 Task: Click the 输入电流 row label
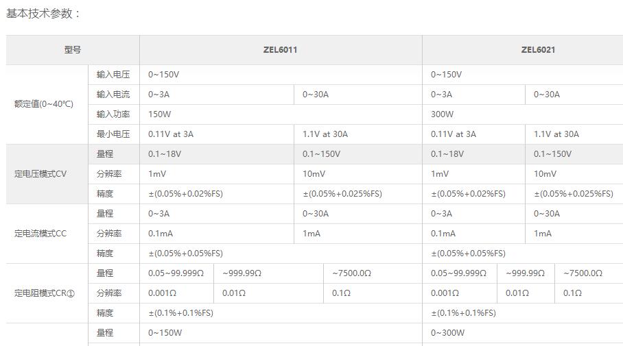coord(113,95)
